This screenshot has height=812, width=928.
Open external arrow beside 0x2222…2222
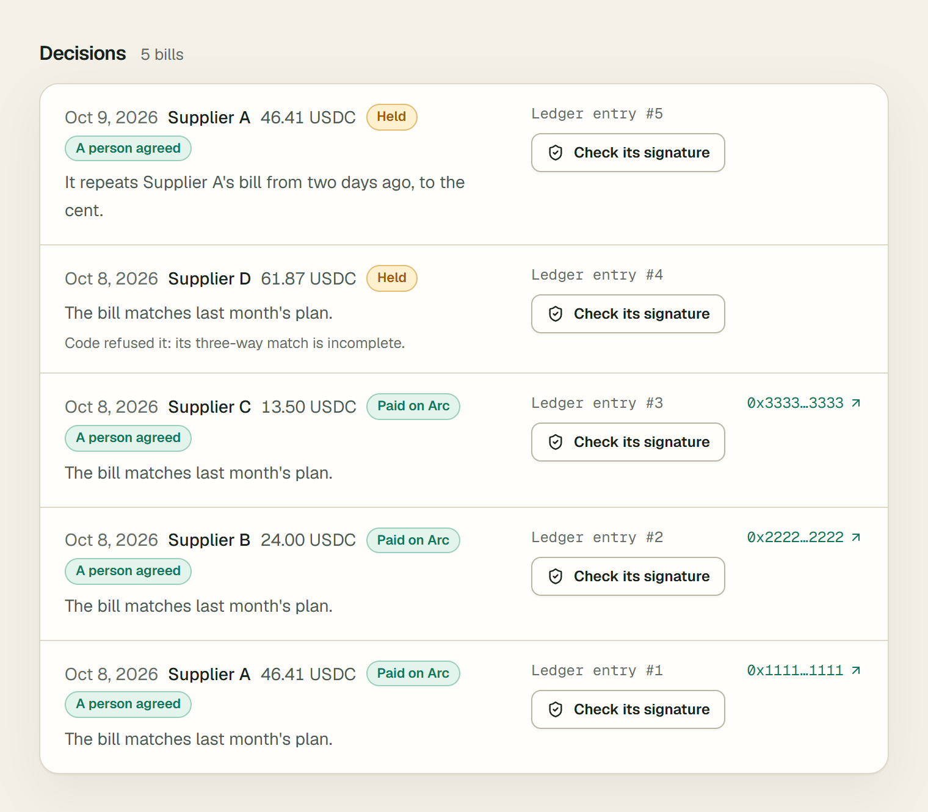click(x=856, y=537)
